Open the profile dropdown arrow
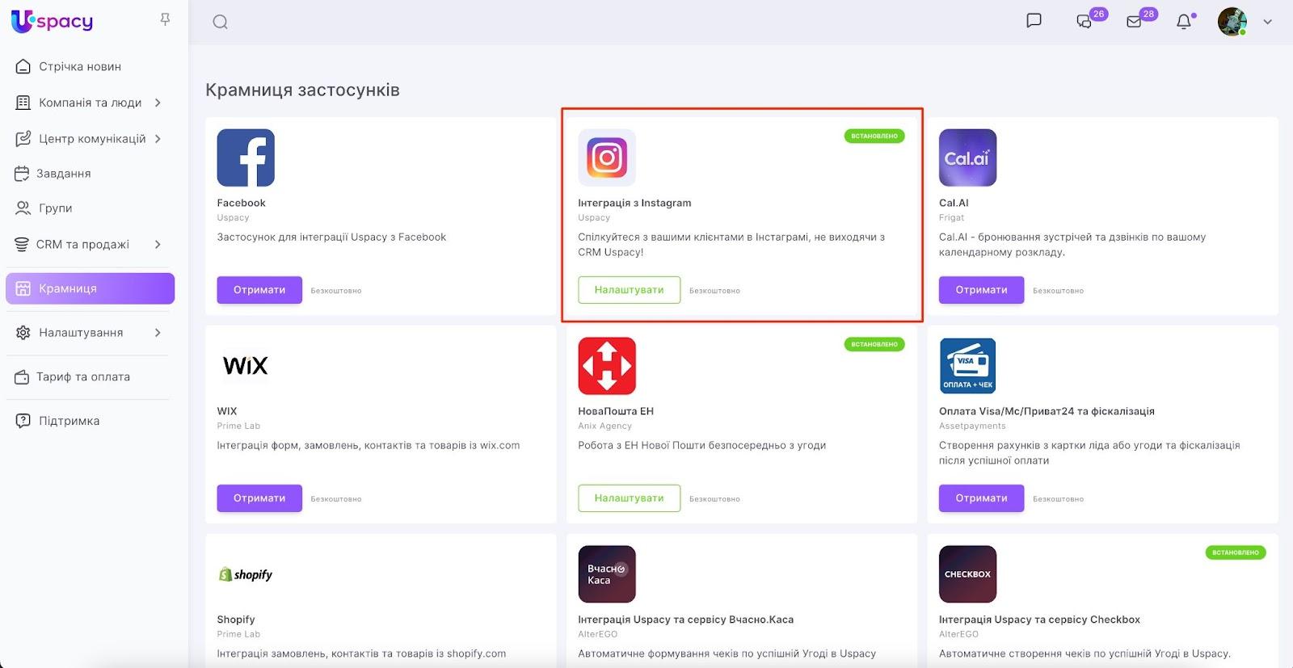This screenshot has height=668, width=1293. [1267, 22]
